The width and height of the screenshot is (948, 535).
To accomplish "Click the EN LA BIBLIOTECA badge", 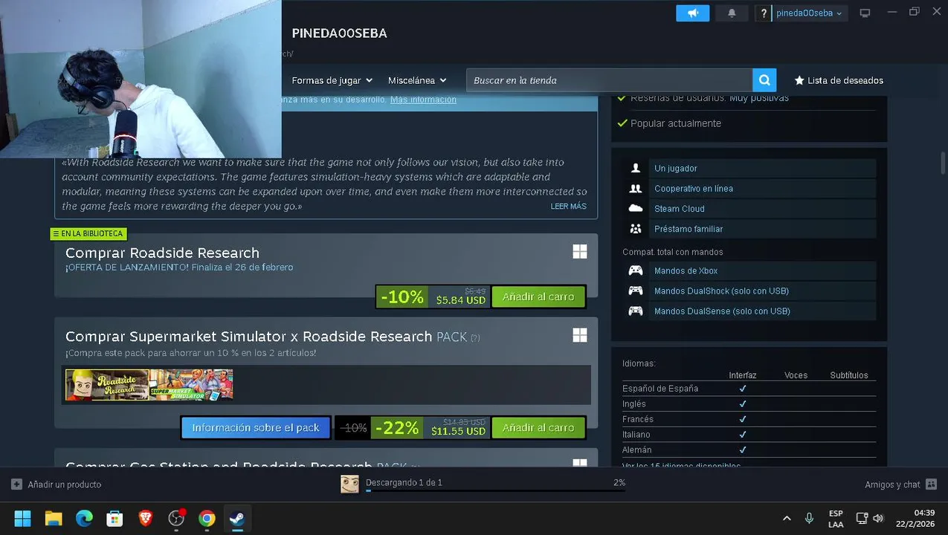I will click(88, 233).
